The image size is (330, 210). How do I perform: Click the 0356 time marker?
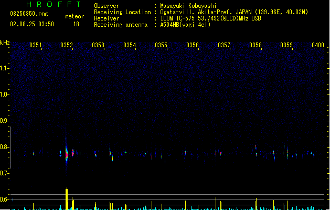pos(193,45)
